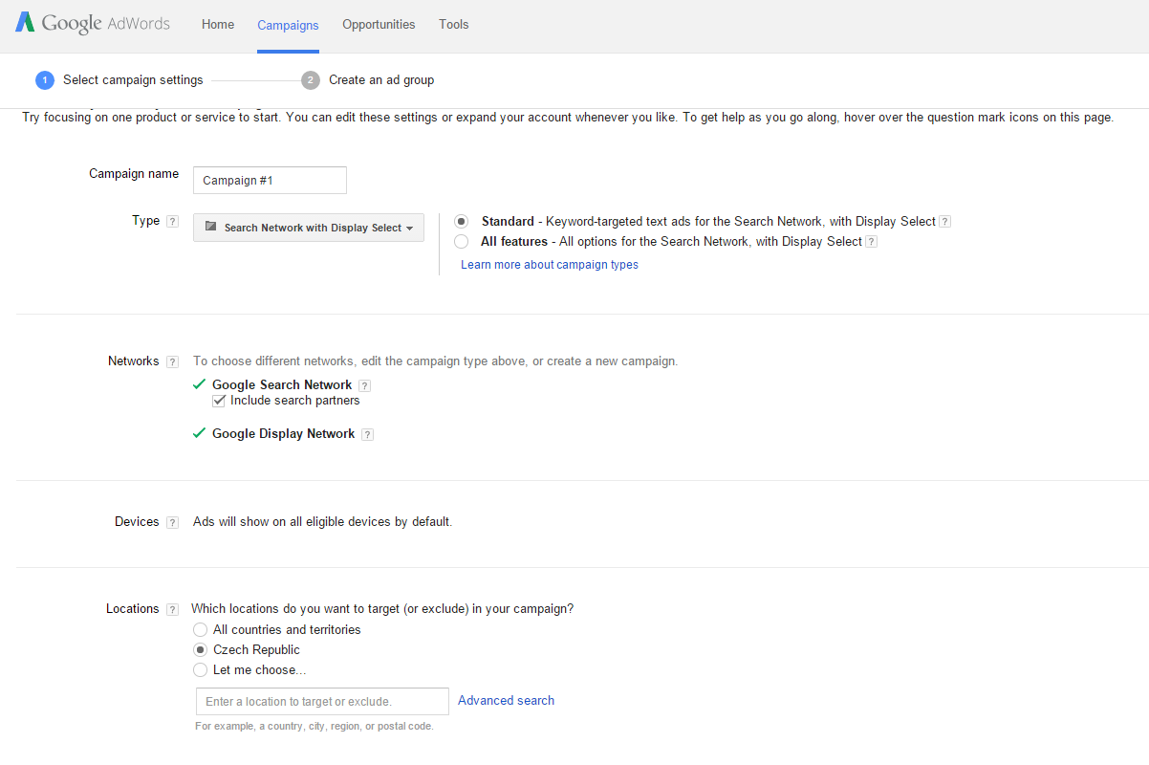1149x765 pixels.
Task: Select All countries and territories option
Action: pyautogui.click(x=200, y=629)
